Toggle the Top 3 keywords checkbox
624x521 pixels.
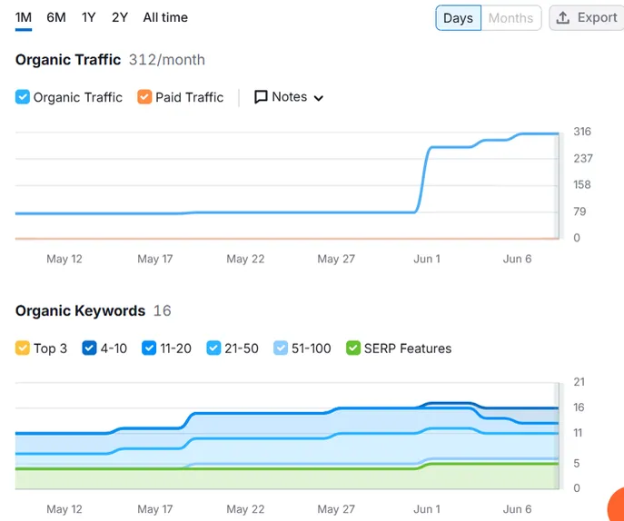pos(23,348)
